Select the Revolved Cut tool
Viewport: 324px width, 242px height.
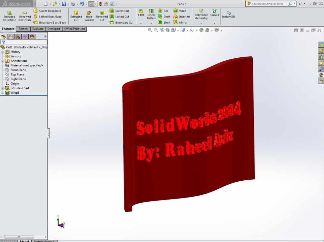102,16
